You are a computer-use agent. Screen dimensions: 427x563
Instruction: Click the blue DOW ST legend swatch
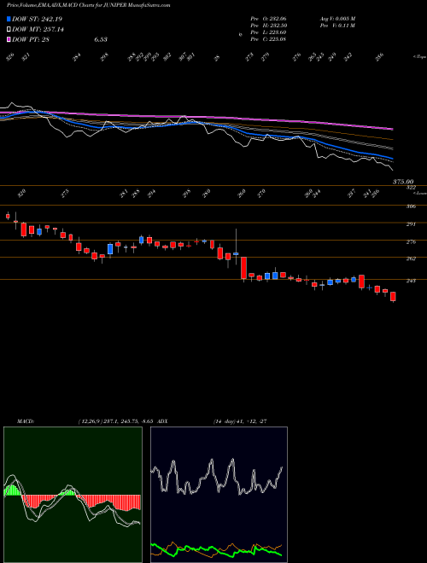click(9, 19)
